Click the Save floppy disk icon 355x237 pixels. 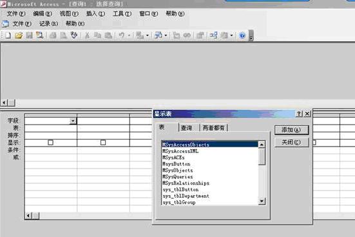point(29,35)
